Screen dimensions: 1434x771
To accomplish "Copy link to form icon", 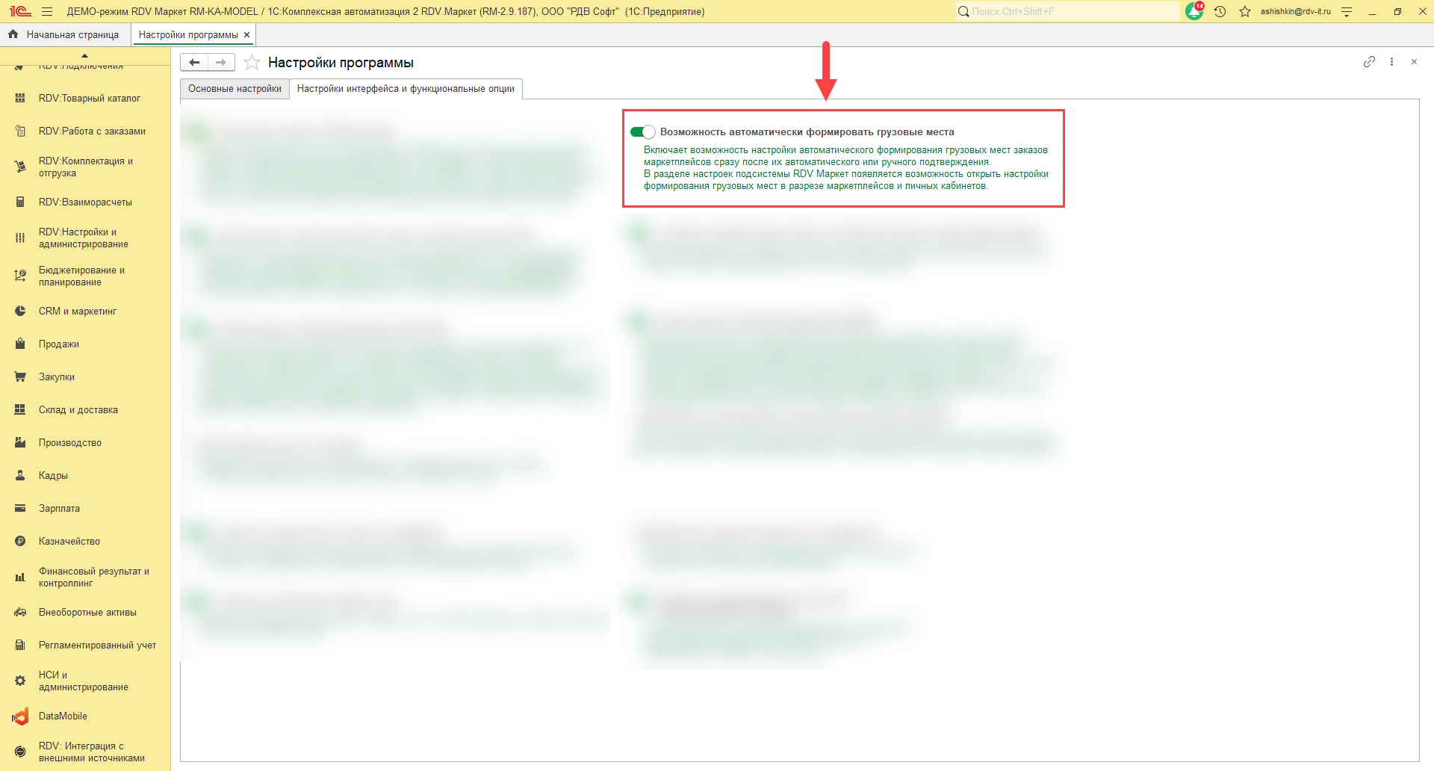I will (1369, 62).
